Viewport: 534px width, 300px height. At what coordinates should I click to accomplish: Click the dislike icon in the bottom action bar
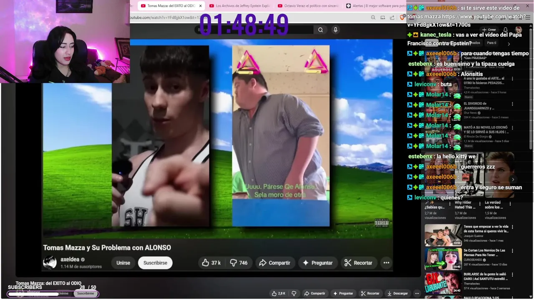[x=294, y=293]
